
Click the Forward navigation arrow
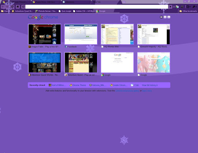pyautogui.click(x=7, y=7)
